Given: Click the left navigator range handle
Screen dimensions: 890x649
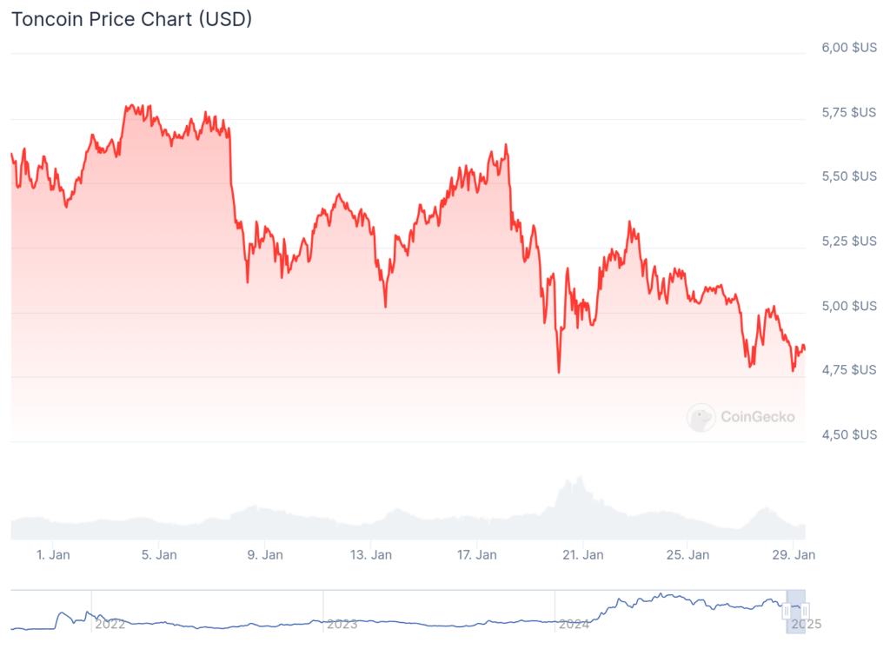Looking at the screenshot, I should click(x=787, y=612).
